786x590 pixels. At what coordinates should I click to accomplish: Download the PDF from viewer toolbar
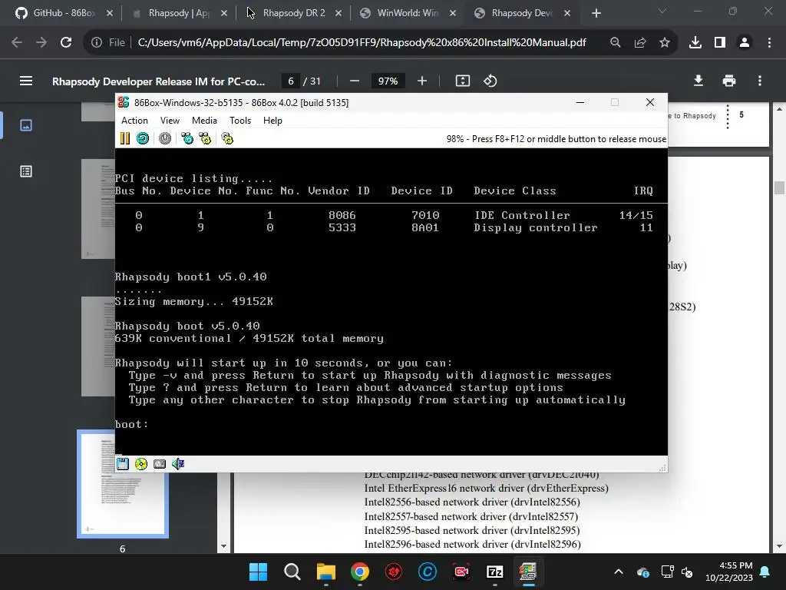(698, 81)
